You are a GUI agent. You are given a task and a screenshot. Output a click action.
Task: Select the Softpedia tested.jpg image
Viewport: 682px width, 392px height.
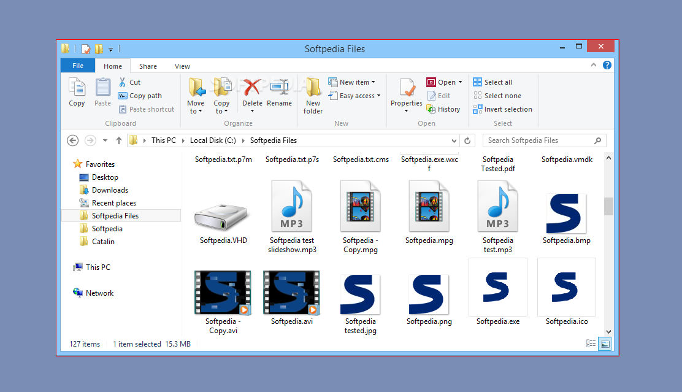pos(361,304)
